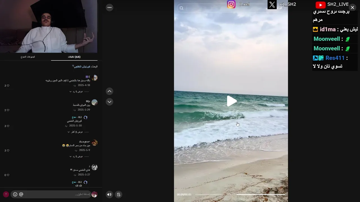This screenshot has width=360, height=202.
Task: Send comment with the red arrow button
Action: tap(6, 194)
